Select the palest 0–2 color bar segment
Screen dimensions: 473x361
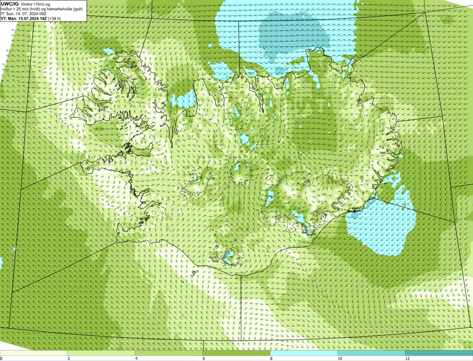tap(34, 353)
